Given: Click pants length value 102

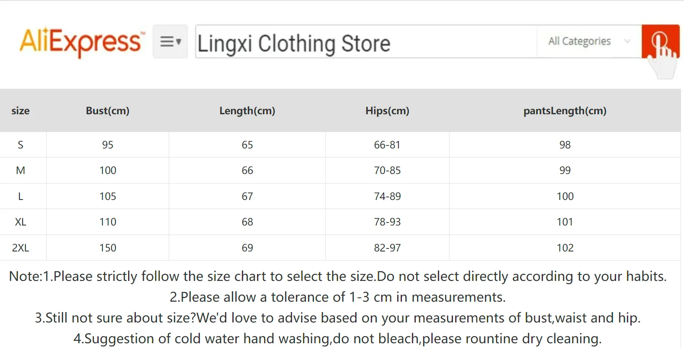Looking at the screenshot, I should (565, 248).
